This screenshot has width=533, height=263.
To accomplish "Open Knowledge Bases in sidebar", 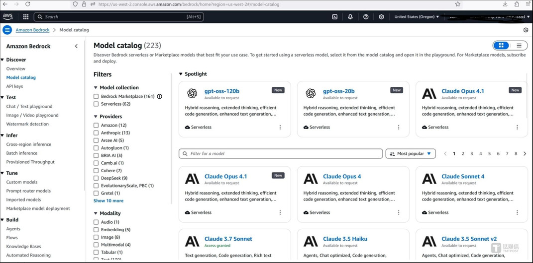I will pos(23,247).
